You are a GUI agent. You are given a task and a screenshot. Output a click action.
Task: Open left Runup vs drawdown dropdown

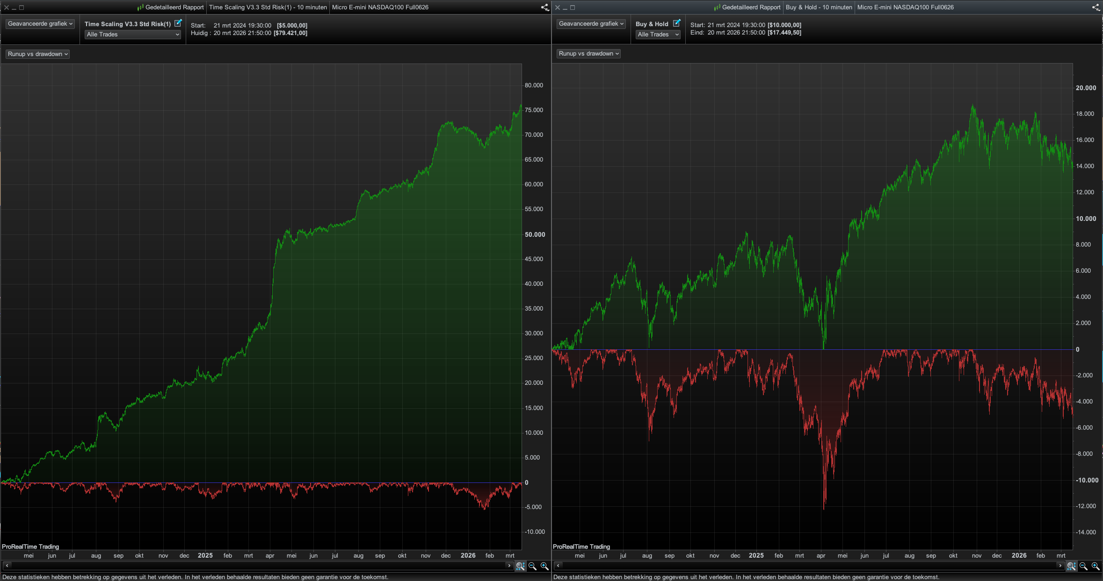(x=38, y=54)
